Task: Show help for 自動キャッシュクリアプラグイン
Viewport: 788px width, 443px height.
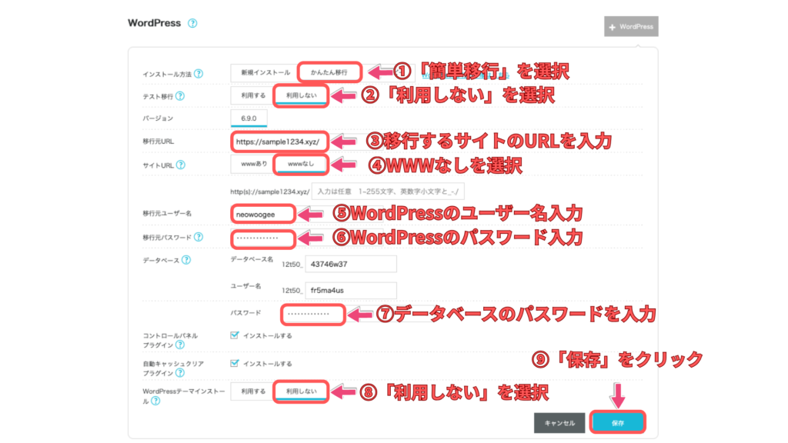Action: coord(179,375)
